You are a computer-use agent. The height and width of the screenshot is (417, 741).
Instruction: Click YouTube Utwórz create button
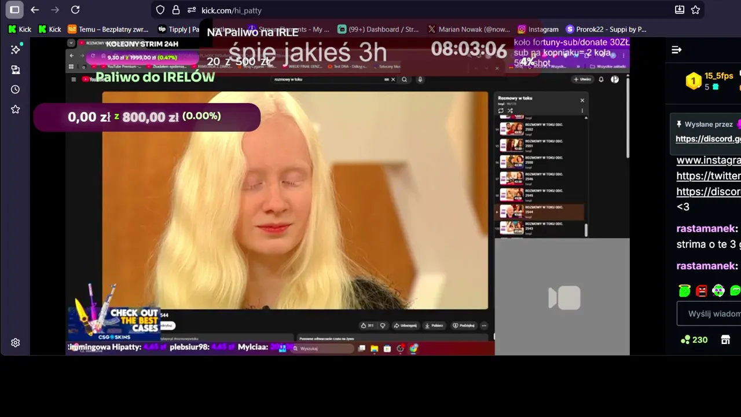tap(582, 79)
